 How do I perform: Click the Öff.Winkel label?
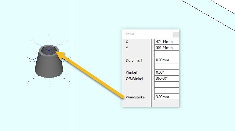(134, 78)
